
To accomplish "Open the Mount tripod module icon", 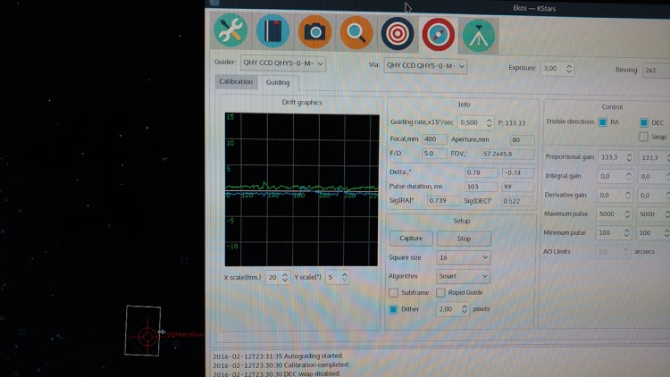I will (479, 36).
